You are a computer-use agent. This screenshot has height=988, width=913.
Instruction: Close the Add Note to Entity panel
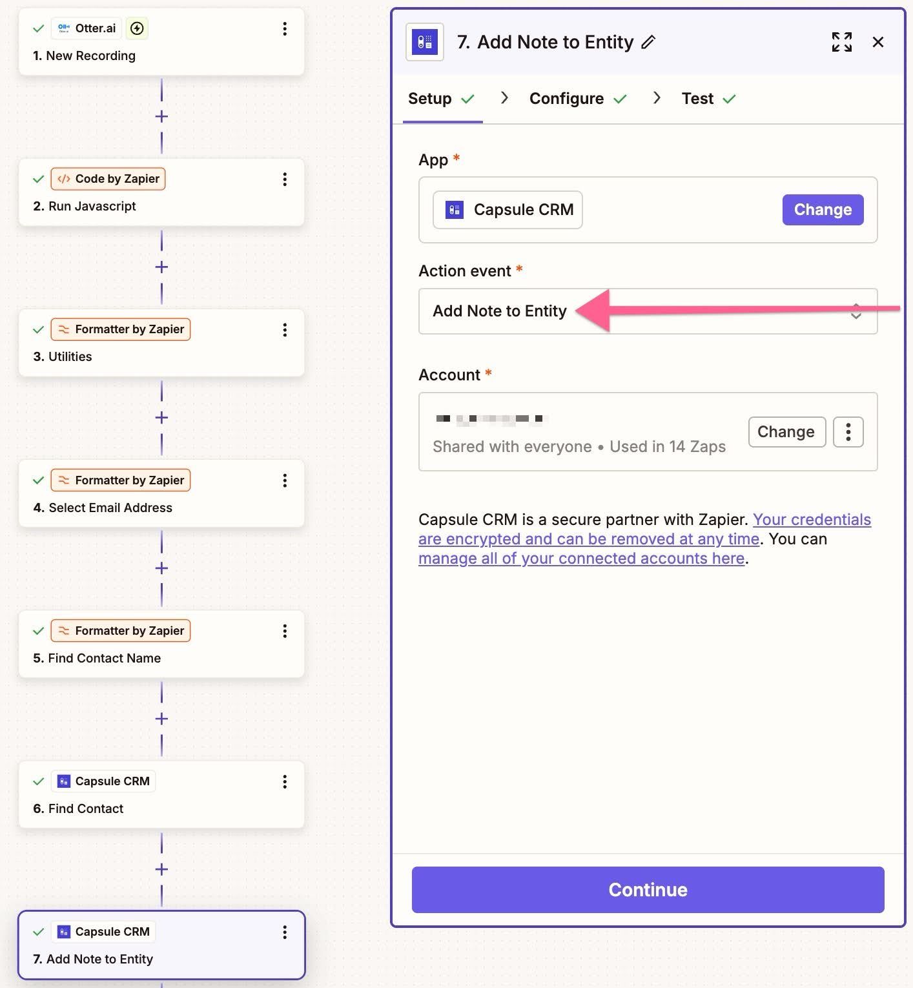(878, 42)
